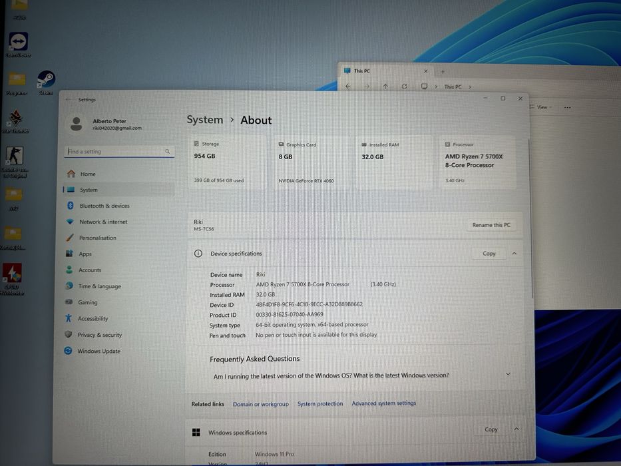This screenshot has height=466, width=621.
Task: Open the Counter-Strike desktop shortcut
Action: [14, 156]
